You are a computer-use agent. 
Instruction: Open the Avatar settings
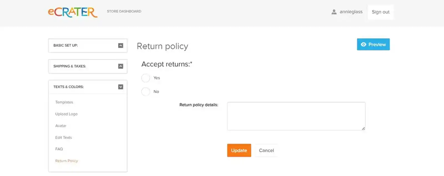[60, 126]
